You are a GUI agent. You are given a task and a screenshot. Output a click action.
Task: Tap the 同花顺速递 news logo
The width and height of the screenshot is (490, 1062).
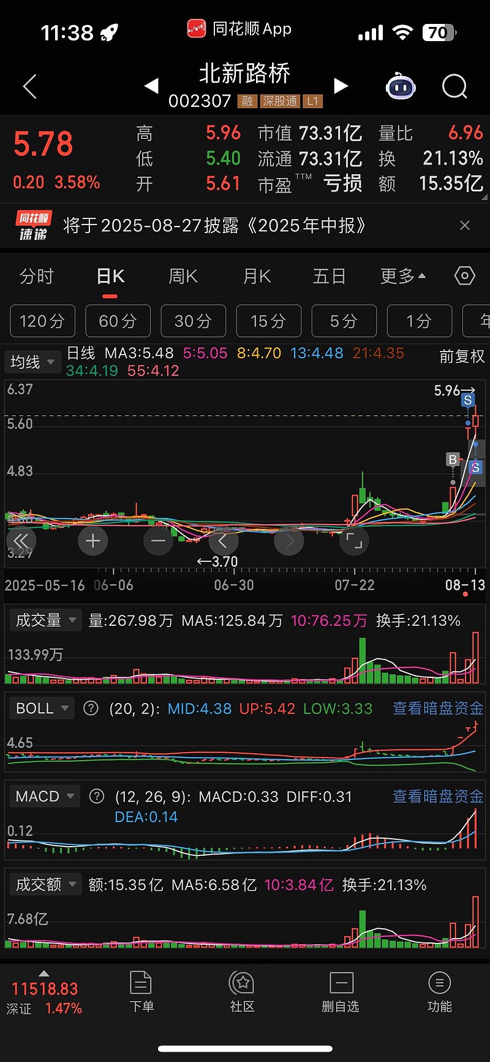pos(33,225)
